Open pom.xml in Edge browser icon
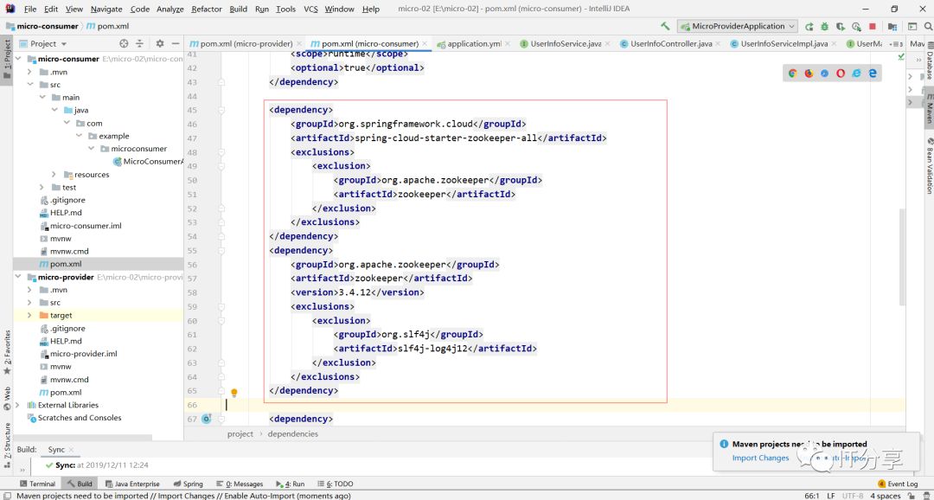The image size is (934, 500). point(873,74)
